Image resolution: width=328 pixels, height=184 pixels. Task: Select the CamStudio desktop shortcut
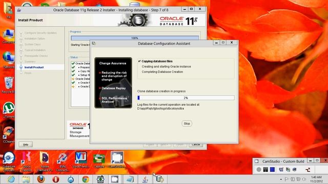tap(117, 160)
